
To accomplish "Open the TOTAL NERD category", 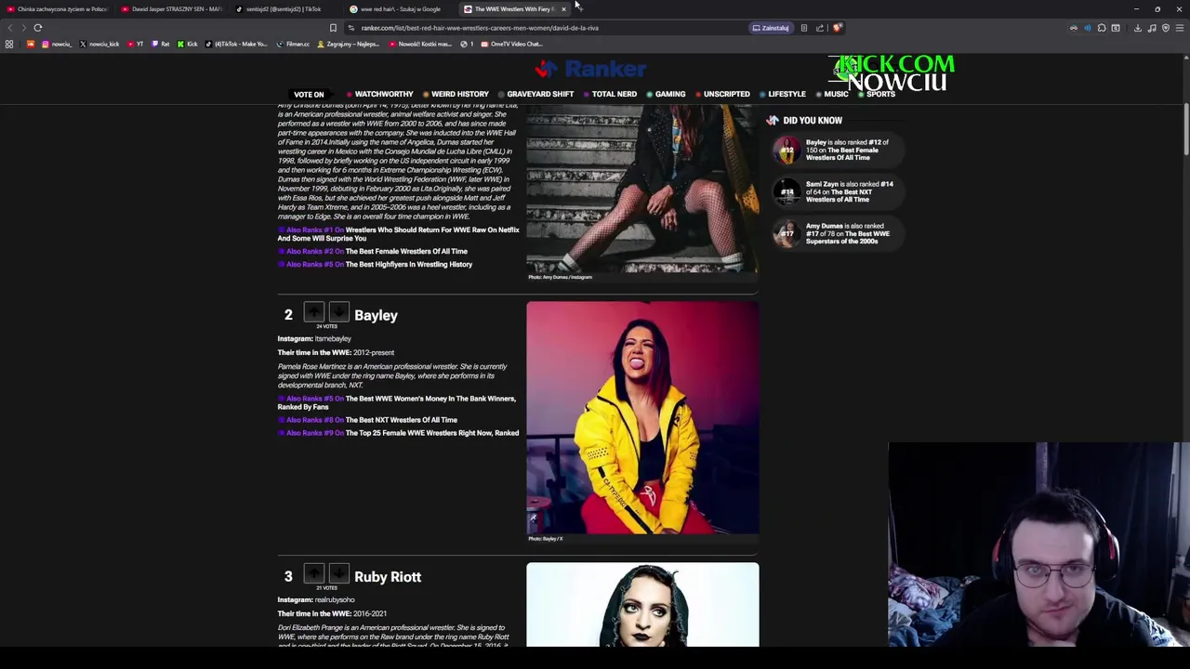I will coord(610,94).
